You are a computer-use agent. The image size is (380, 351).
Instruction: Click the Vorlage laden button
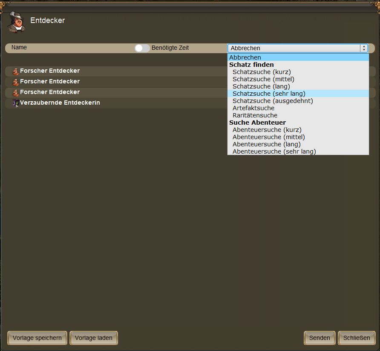tap(94, 338)
